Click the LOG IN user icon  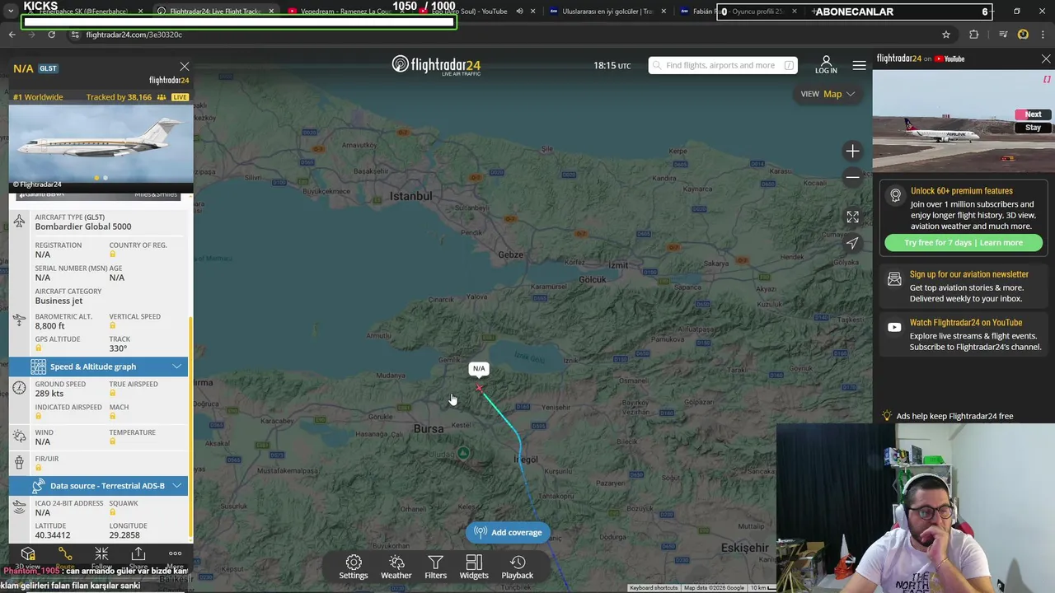pos(826,65)
